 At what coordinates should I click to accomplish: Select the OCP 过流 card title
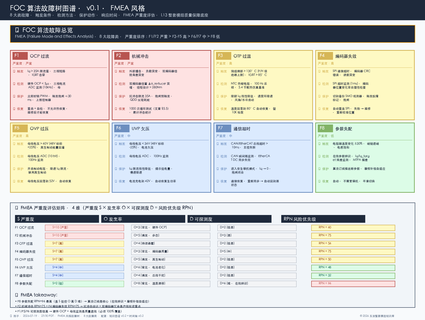click(x=39, y=56)
